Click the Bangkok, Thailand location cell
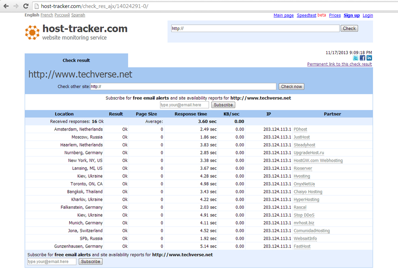398x273 pixels. pos(85,192)
